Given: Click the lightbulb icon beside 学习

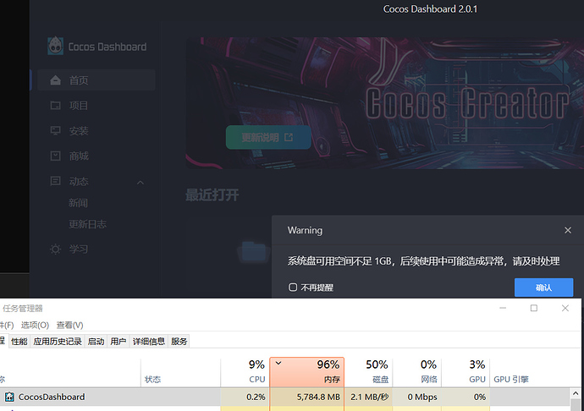Looking at the screenshot, I should [x=56, y=249].
